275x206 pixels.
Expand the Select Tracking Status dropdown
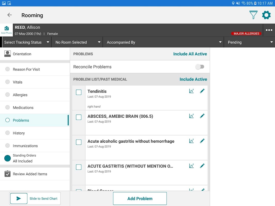pyautogui.click(x=27, y=42)
